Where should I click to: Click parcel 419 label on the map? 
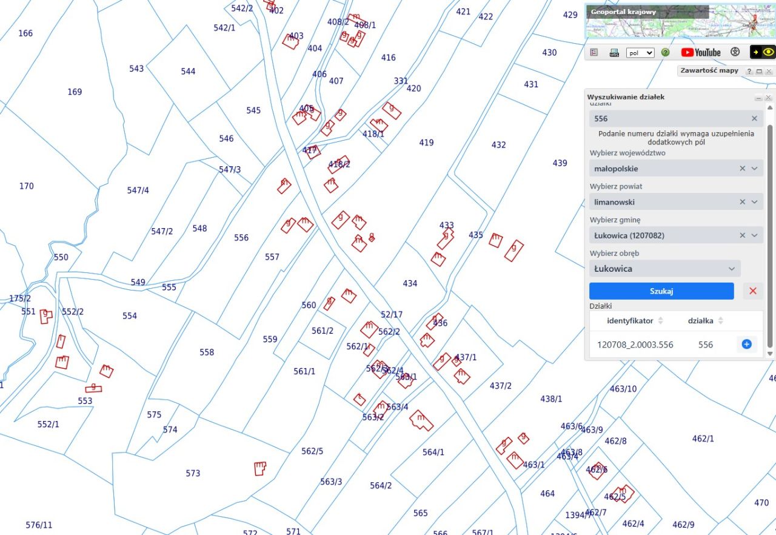coord(426,143)
